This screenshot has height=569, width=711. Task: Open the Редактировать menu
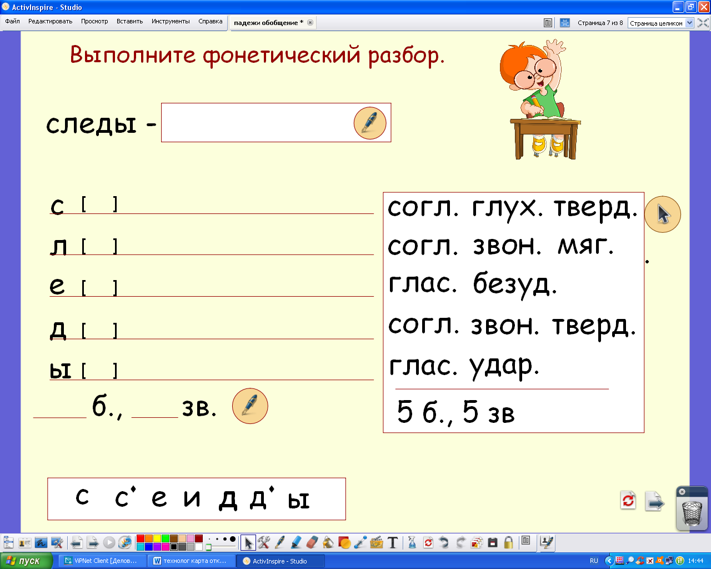click(50, 21)
